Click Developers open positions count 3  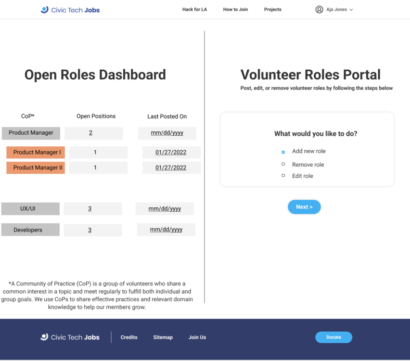point(90,230)
